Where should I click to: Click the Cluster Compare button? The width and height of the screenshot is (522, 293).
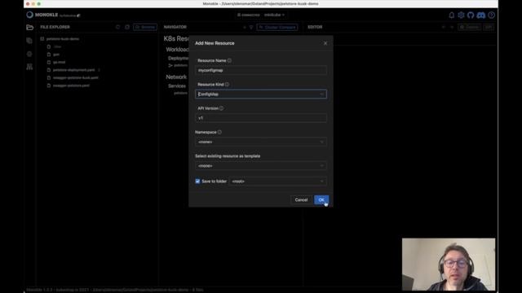click(x=277, y=27)
